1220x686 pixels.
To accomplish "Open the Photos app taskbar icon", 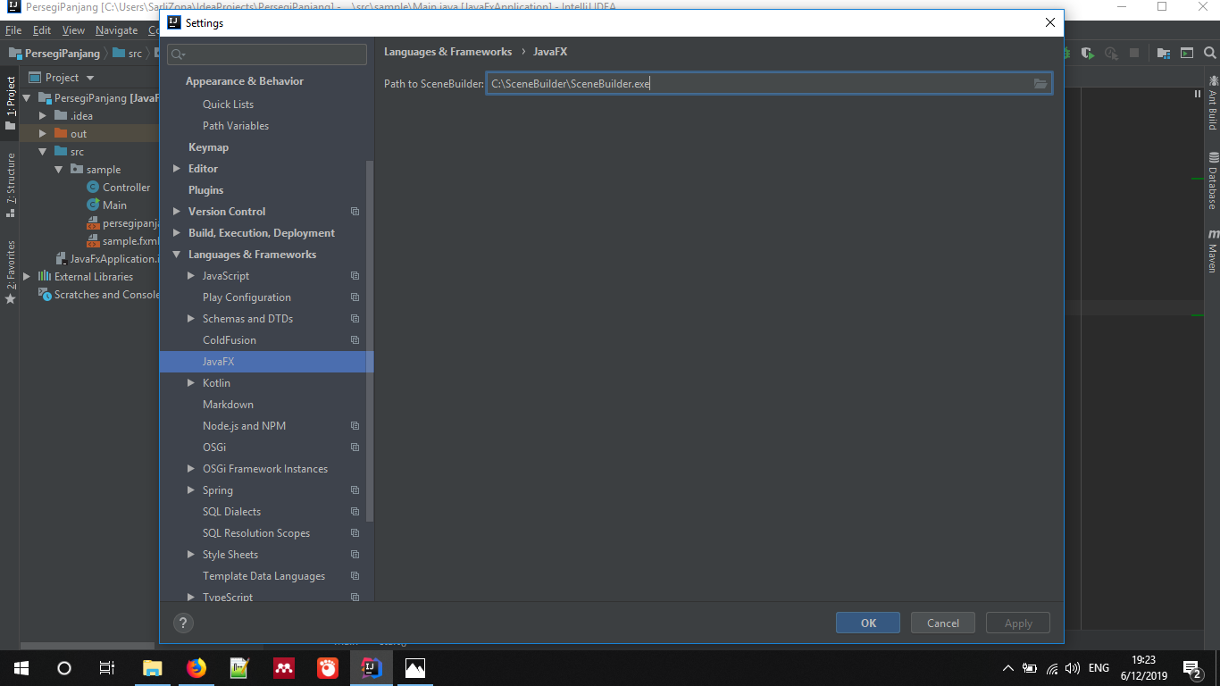I will coord(414,668).
